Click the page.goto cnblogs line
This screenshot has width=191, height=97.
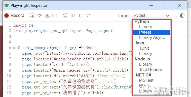[x=77, y=53]
